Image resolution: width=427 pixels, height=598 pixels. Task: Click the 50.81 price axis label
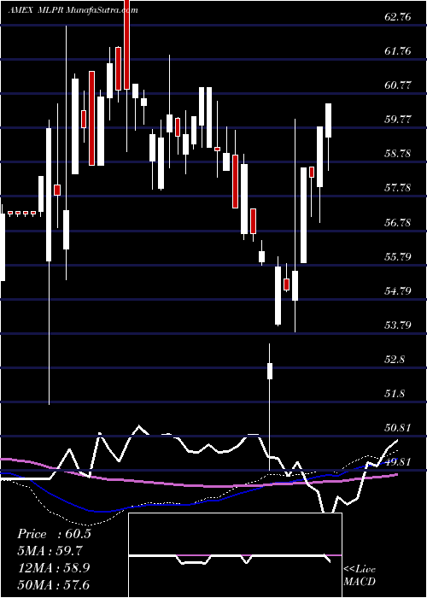point(398,427)
